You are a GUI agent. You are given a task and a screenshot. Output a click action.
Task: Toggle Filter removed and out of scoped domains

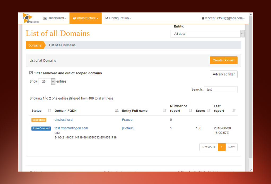pos(31,73)
